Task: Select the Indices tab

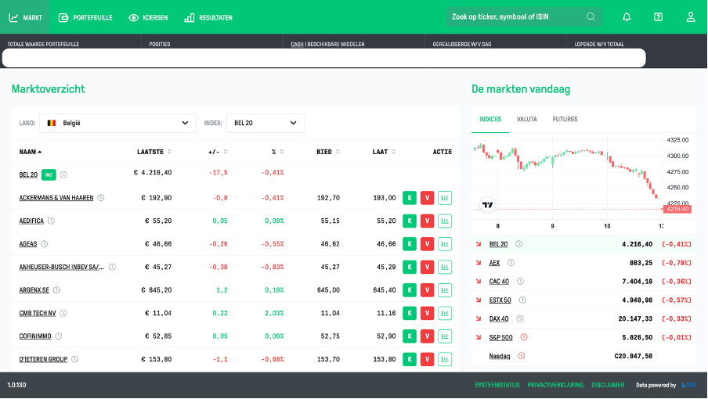Action: click(x=490, y=120)
